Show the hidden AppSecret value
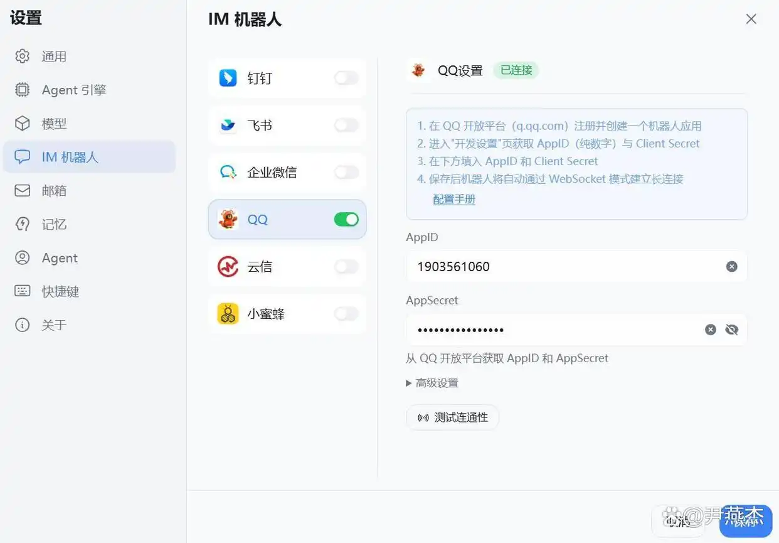 tap(732, 329)
